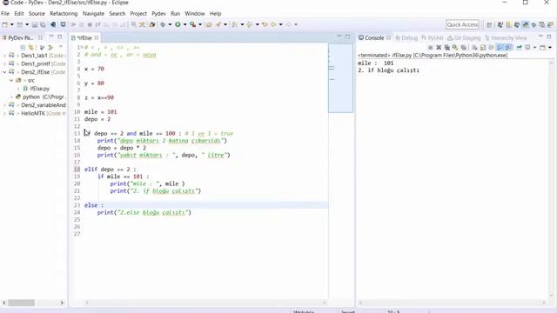The image size is (557, 313).
Task: Maximize the Console view panel
Action: pos(549,37)
